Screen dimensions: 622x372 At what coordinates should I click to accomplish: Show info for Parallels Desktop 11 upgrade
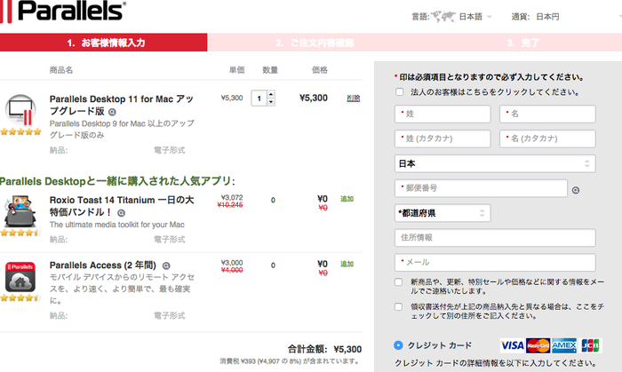coord(112,112)
